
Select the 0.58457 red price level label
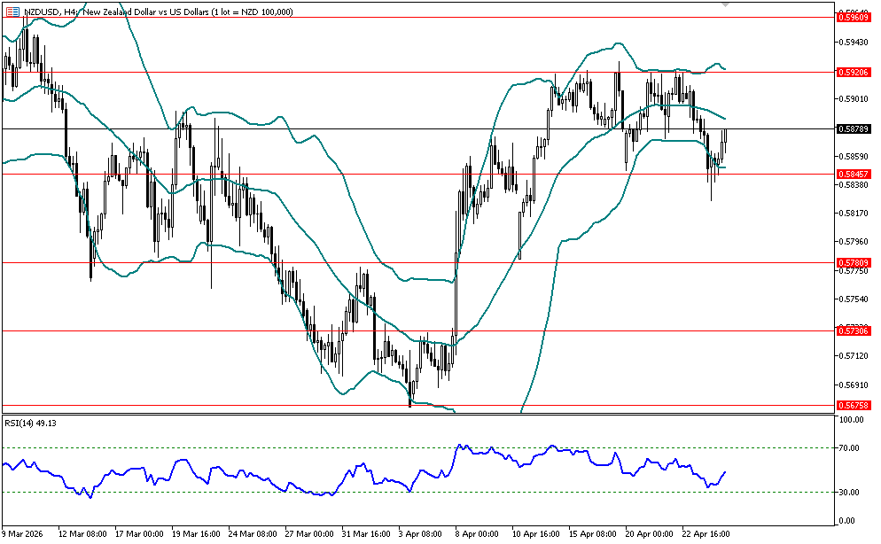(853, 174)
